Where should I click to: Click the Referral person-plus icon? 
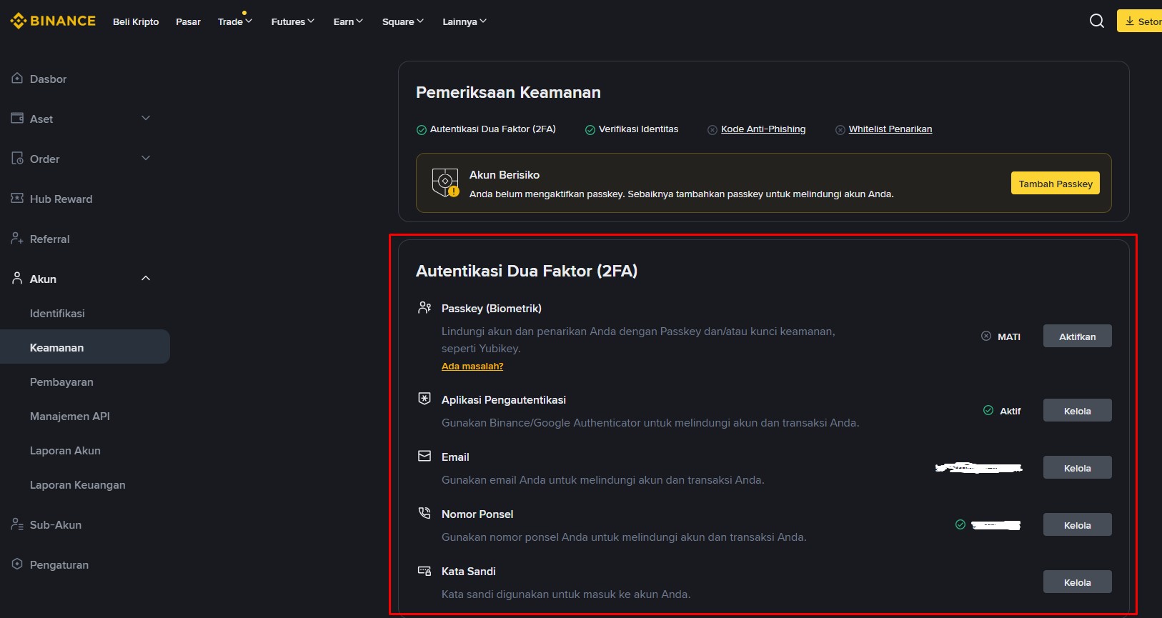pyautogui.click(x=17, y=238)
